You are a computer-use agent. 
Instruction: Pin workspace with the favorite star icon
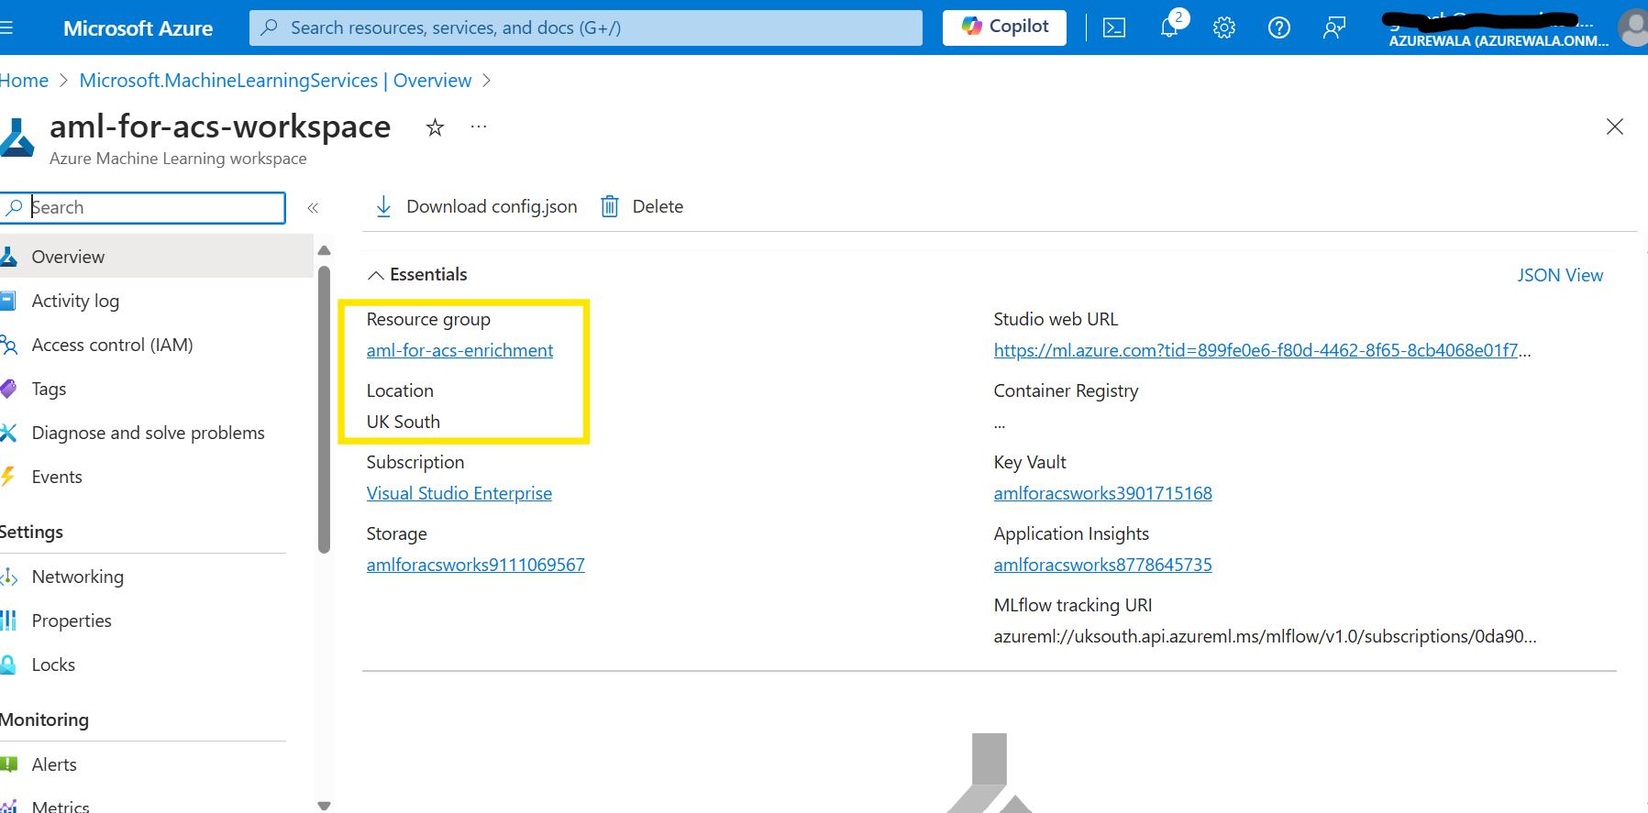point(435,127)
